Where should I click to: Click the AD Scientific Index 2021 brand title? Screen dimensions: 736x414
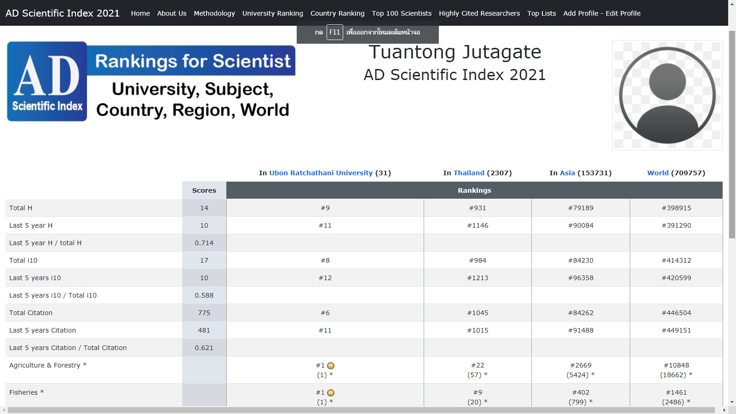[x=63, y=13]
